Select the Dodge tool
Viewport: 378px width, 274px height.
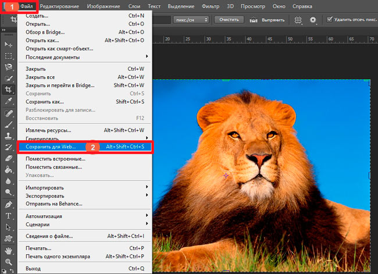point(9,192)
